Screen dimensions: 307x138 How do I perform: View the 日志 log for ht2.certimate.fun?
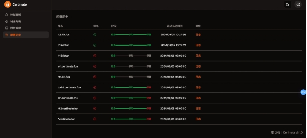pyautogui.click(x=198, y=109)
